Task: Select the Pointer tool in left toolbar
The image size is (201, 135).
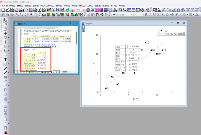Action: (x=6, y=20)
